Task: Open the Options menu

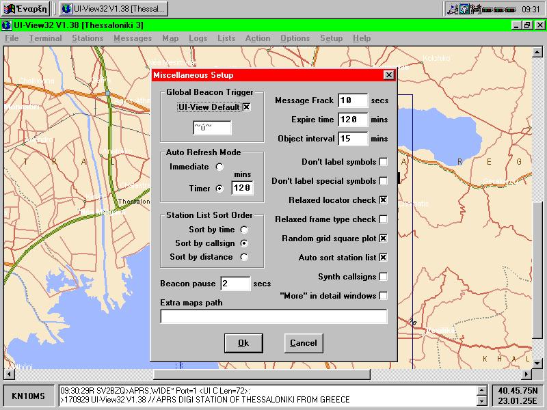Action: tap(295, 38)
